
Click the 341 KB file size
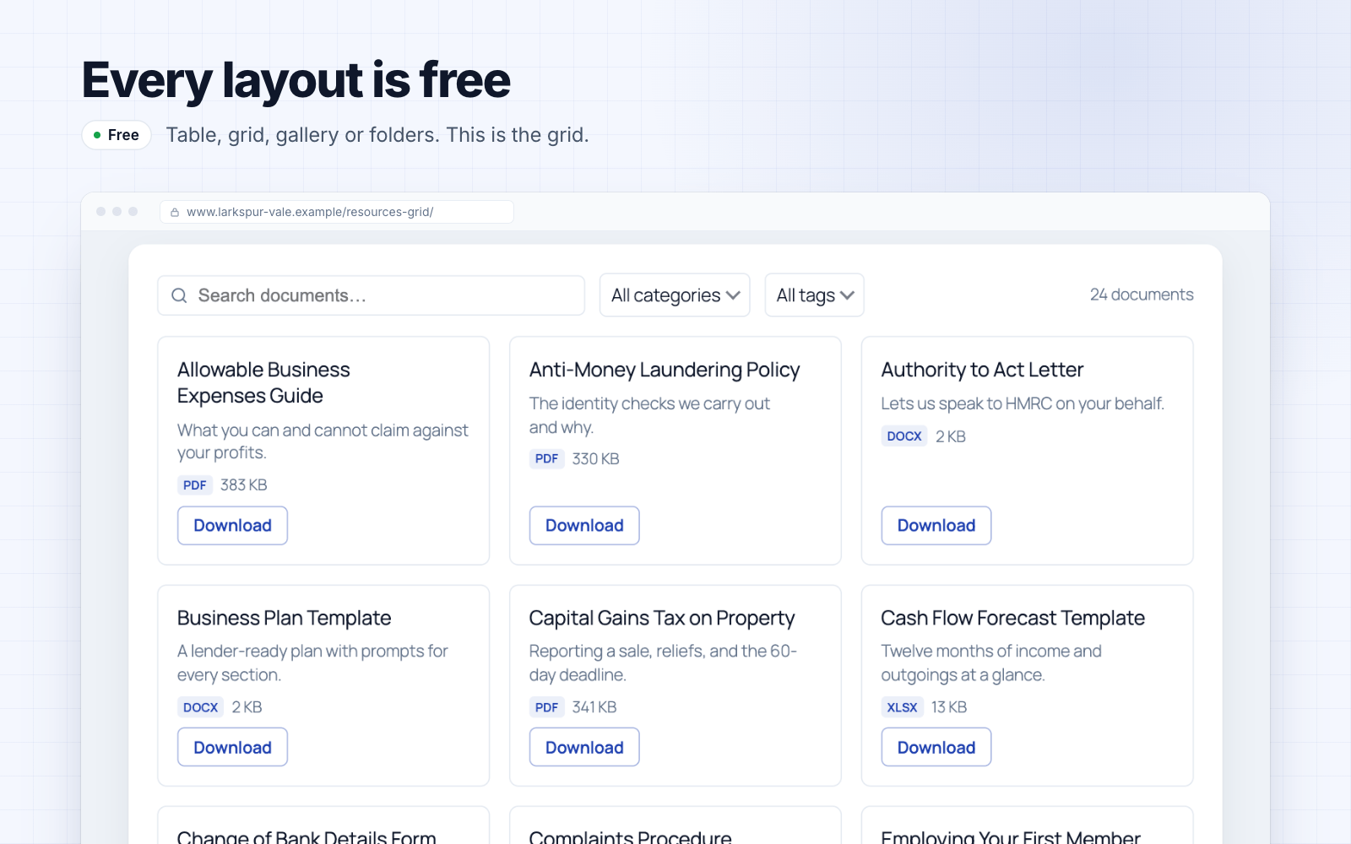594,707
